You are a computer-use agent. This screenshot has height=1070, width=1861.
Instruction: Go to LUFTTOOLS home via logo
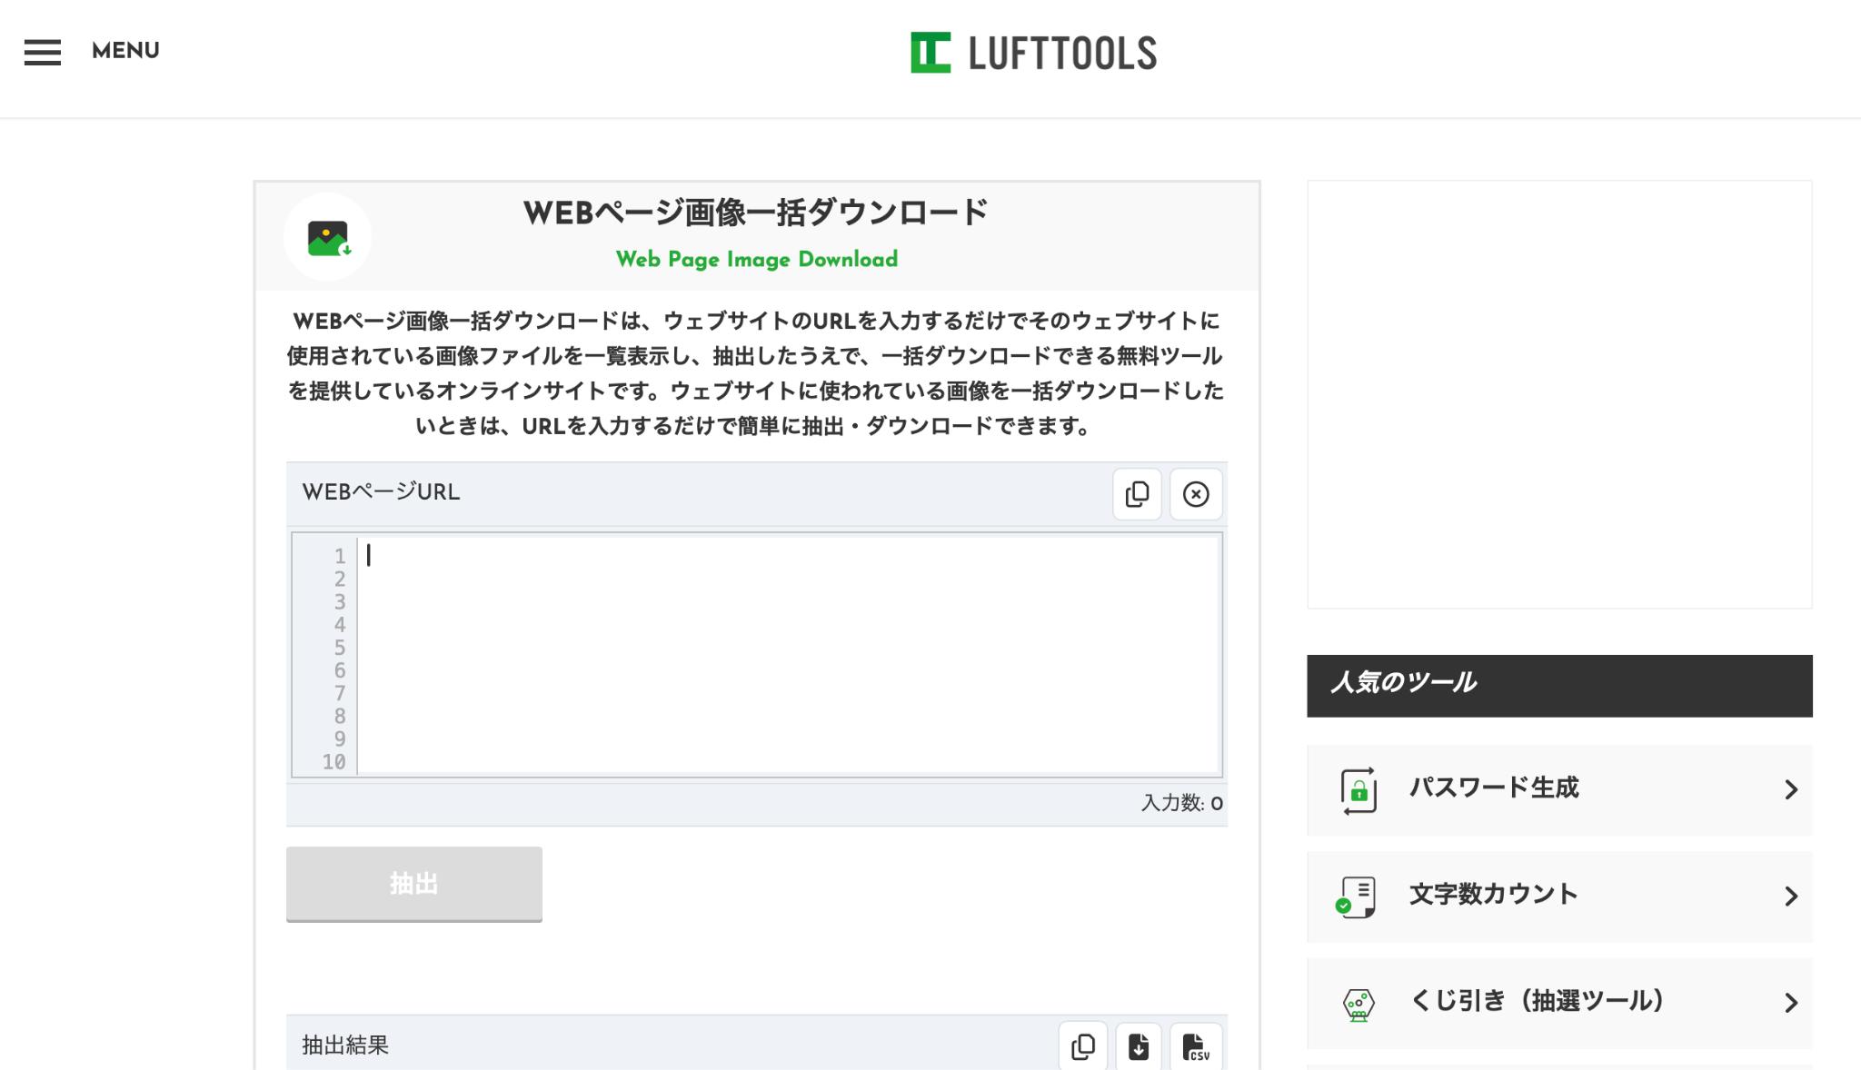(1033, 53)
